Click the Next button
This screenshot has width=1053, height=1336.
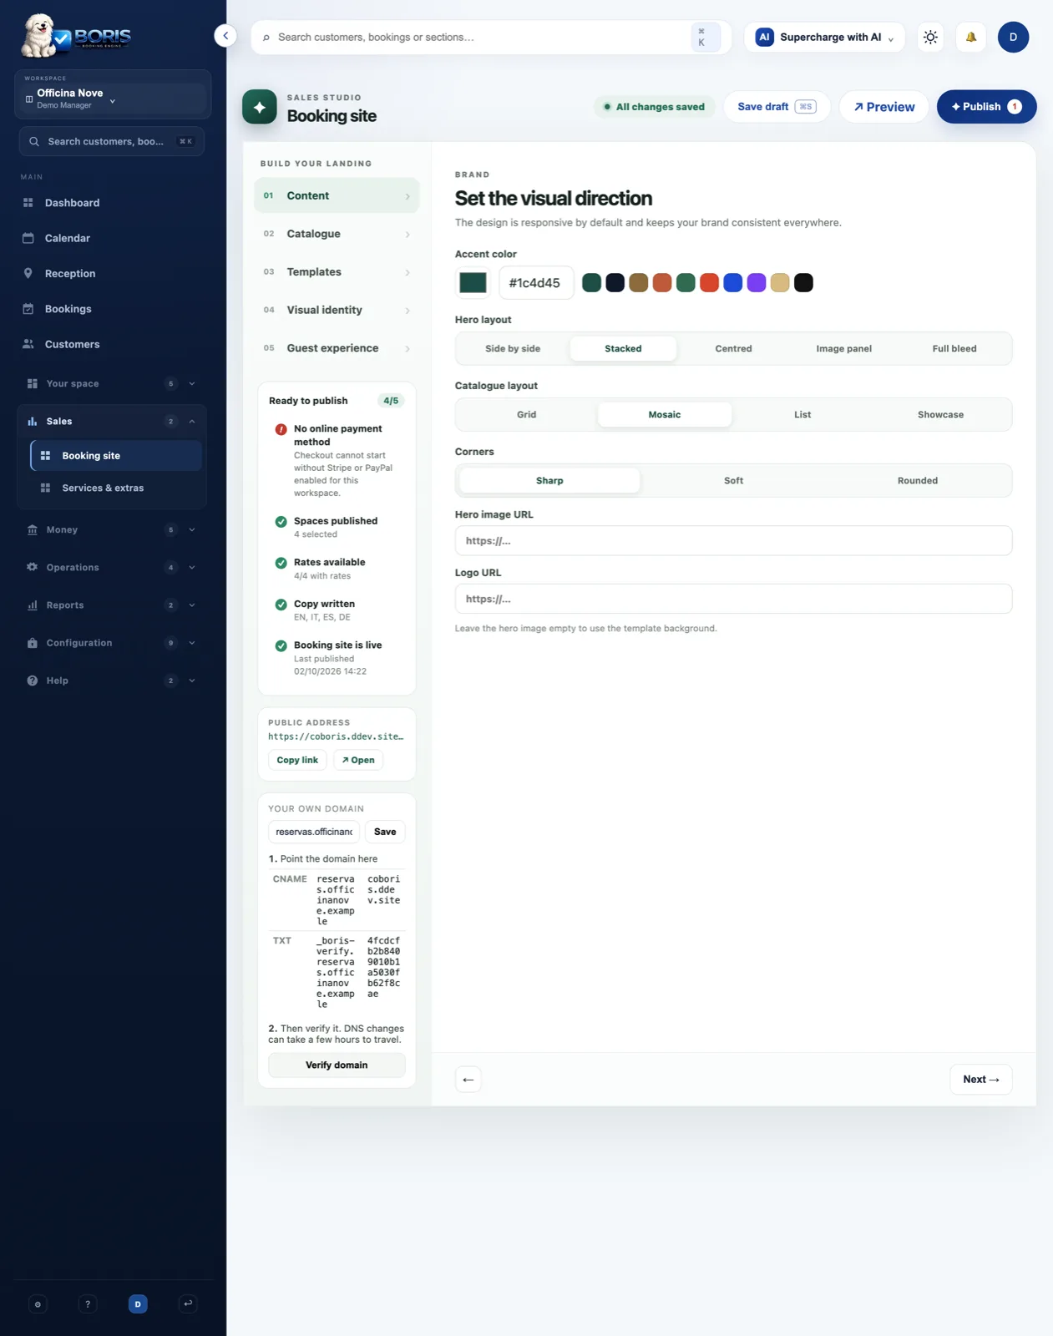pyautogui.click(x=981, y=1080)
